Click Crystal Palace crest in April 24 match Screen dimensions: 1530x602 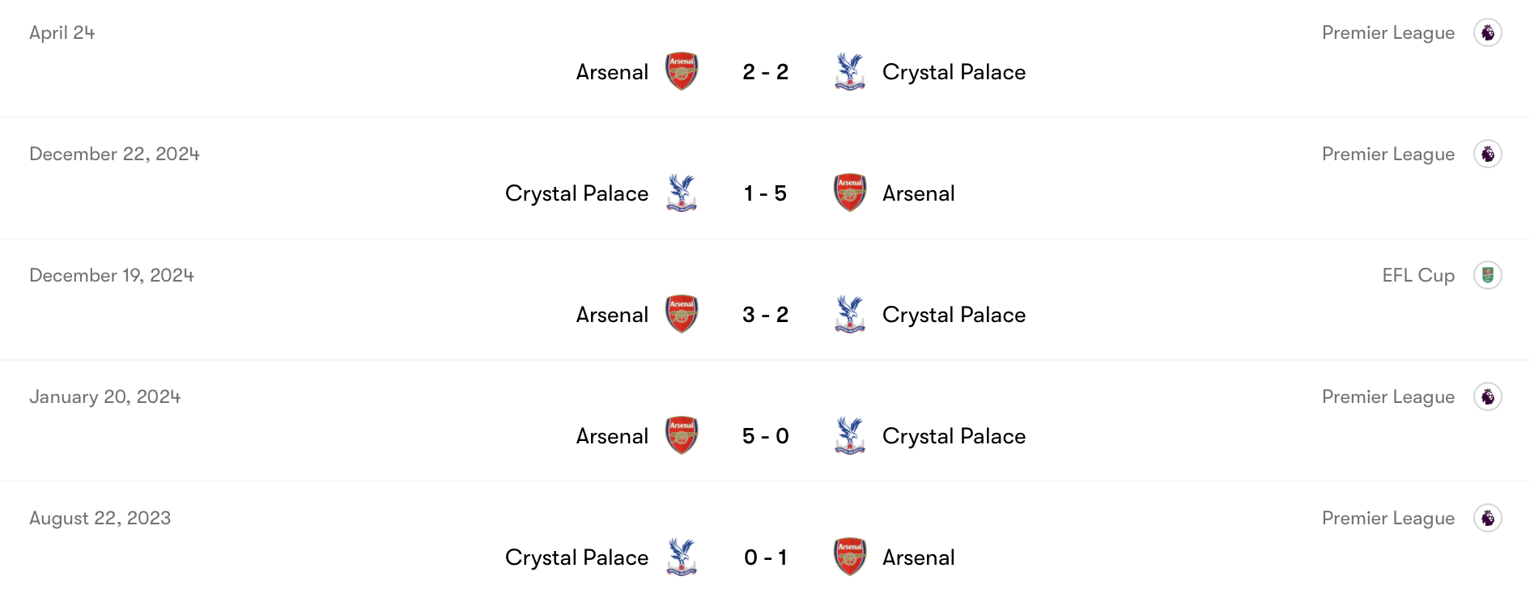[850, 71]
